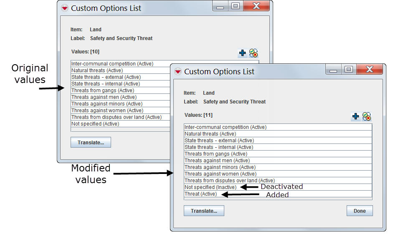
Task: Select "Threats from disputes over land" in front list
Action: click(229, 181)
